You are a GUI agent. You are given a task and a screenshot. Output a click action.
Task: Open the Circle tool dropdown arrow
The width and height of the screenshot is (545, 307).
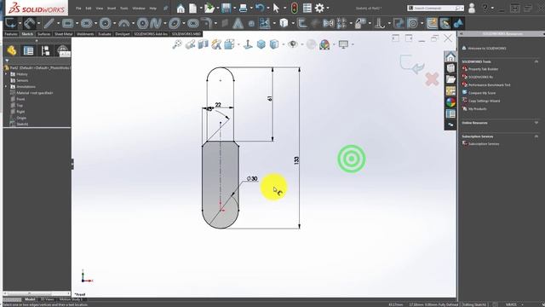point(114,24)
